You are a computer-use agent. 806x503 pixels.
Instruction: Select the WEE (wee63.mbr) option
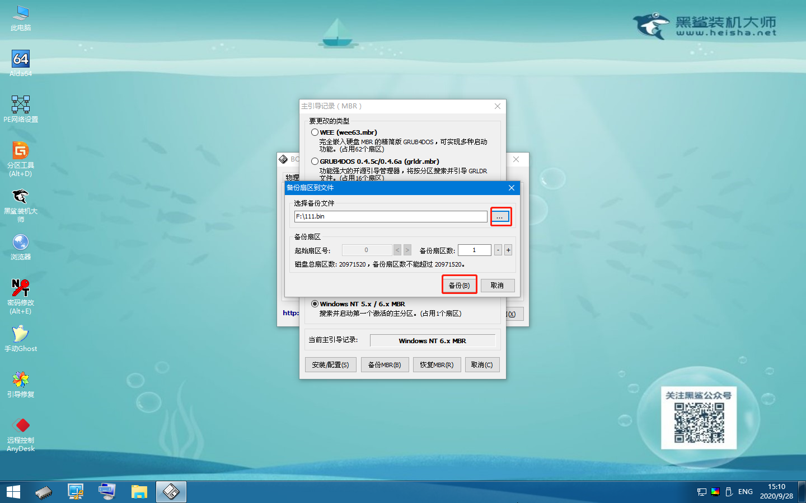[315, 132]
